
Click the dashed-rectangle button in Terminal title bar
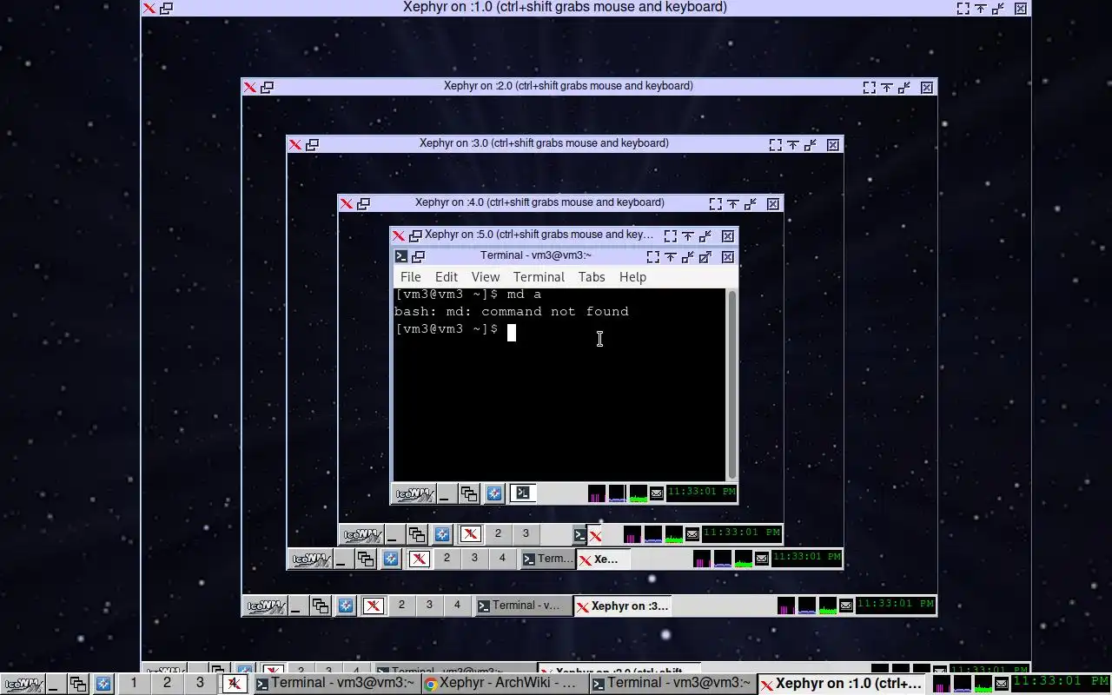tap(653, 256)
